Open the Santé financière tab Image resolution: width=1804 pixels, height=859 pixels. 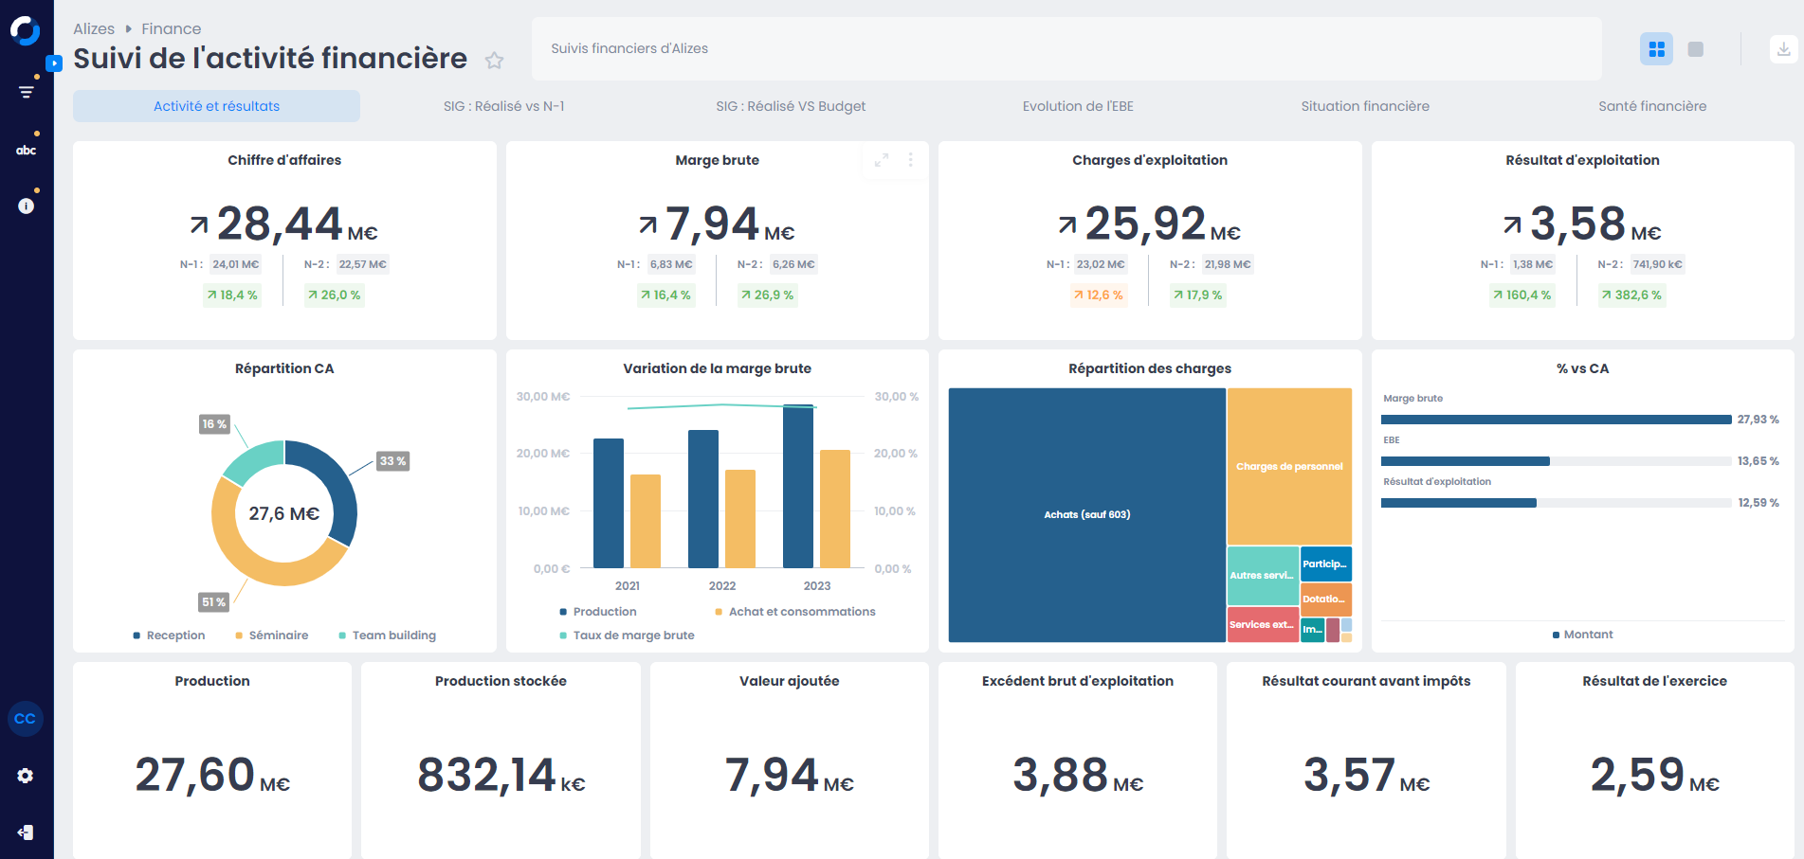click(x=1652, y=106)
